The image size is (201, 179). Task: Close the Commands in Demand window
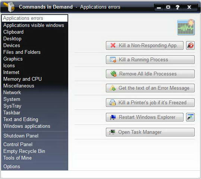tap(189, 7)
